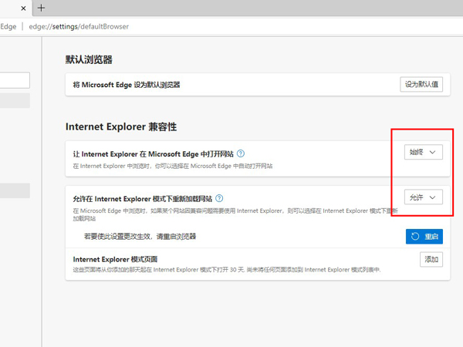
Task: Click the help icon beside 让 Internet Explorer 在 Microsoft Edge 中打开网站
Action: coord(241,153)
